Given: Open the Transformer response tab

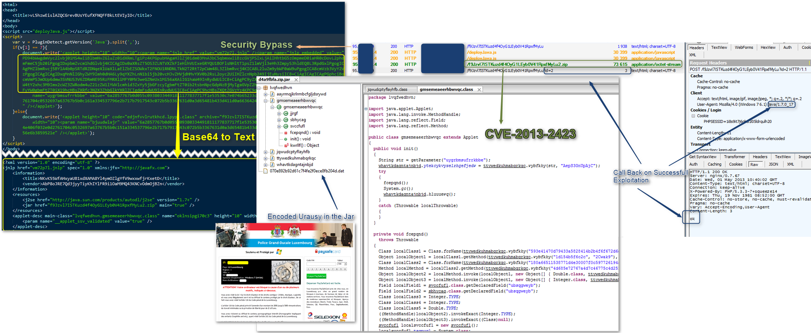Looking at the screenshot, I should [735, 157].
